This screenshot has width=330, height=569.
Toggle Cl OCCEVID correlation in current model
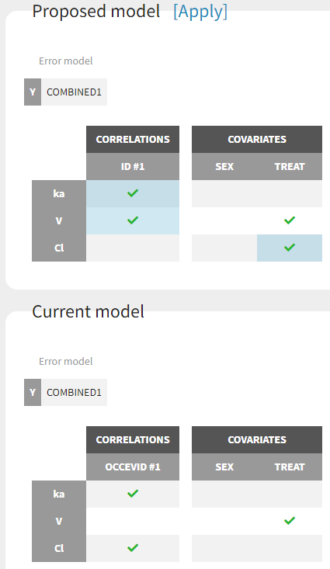[x=133, y=548]
